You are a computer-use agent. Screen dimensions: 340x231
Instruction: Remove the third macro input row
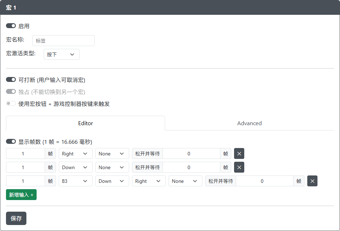312,181
